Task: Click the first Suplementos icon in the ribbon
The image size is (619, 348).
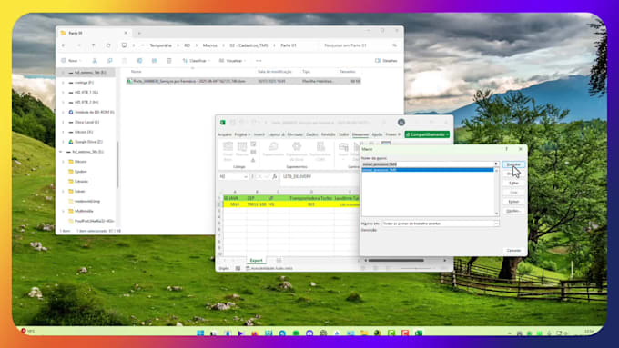Action: click(273, 150)
